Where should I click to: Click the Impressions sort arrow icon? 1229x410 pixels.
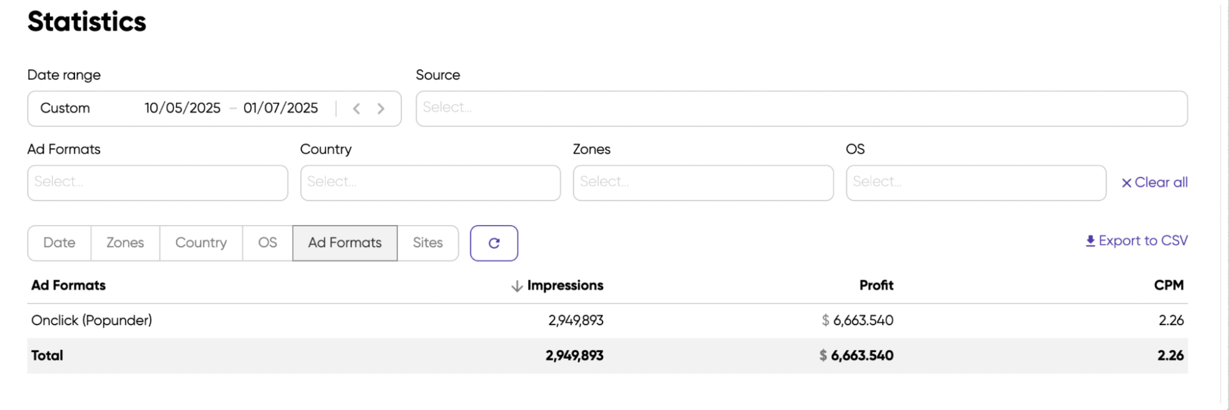(517, 286)
